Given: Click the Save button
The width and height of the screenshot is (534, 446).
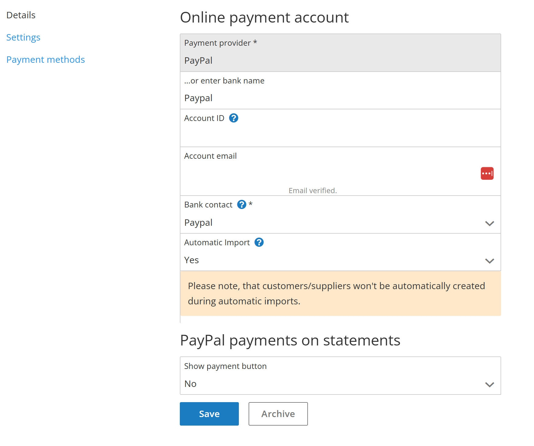Looking at the screenshot, I should click(x=209, y=414).
